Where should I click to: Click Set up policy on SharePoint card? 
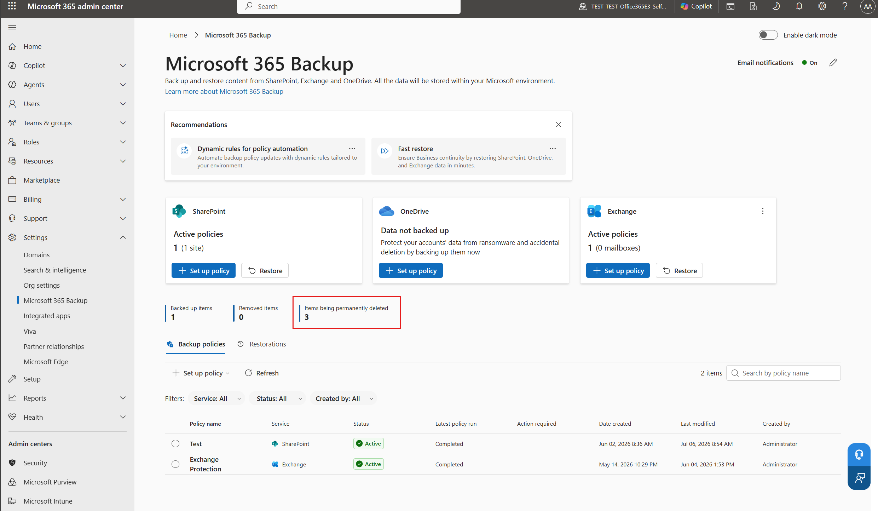pos(203,271)
